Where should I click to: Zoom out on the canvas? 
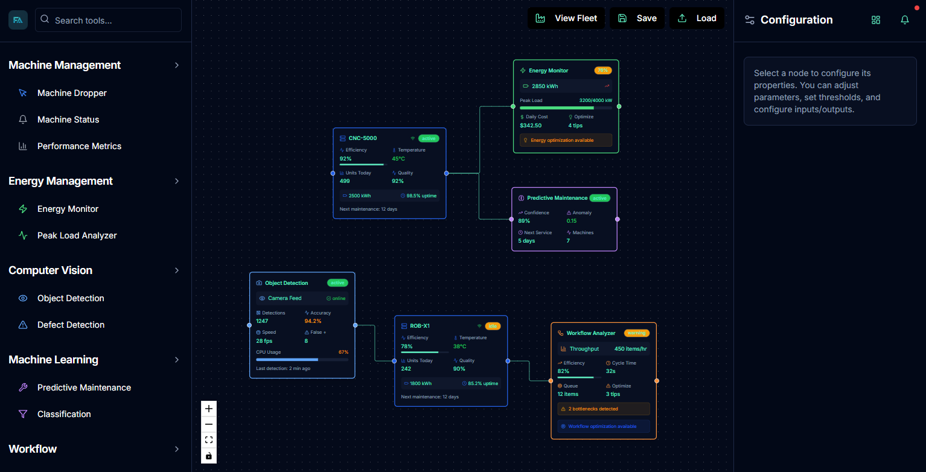[x=209, y=424]
